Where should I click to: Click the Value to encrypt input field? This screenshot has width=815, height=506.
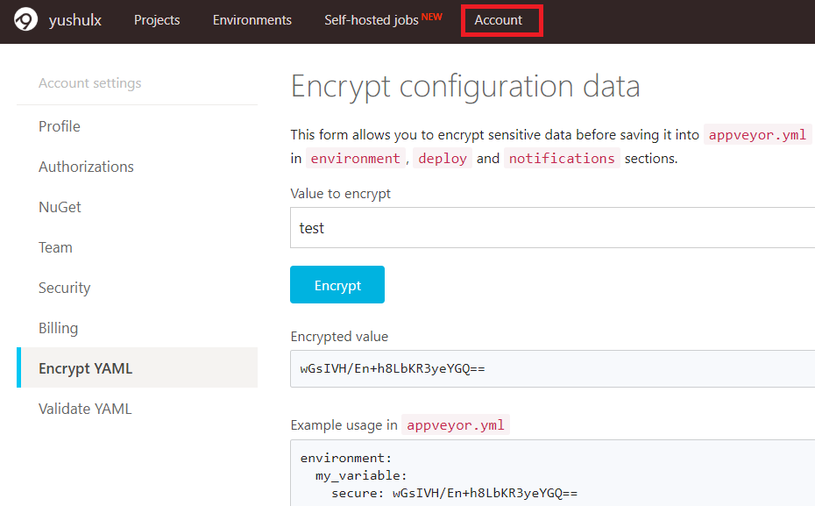552,228
